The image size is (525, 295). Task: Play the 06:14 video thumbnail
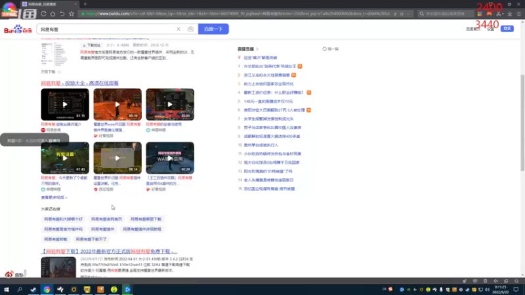(x=117, y=158)
